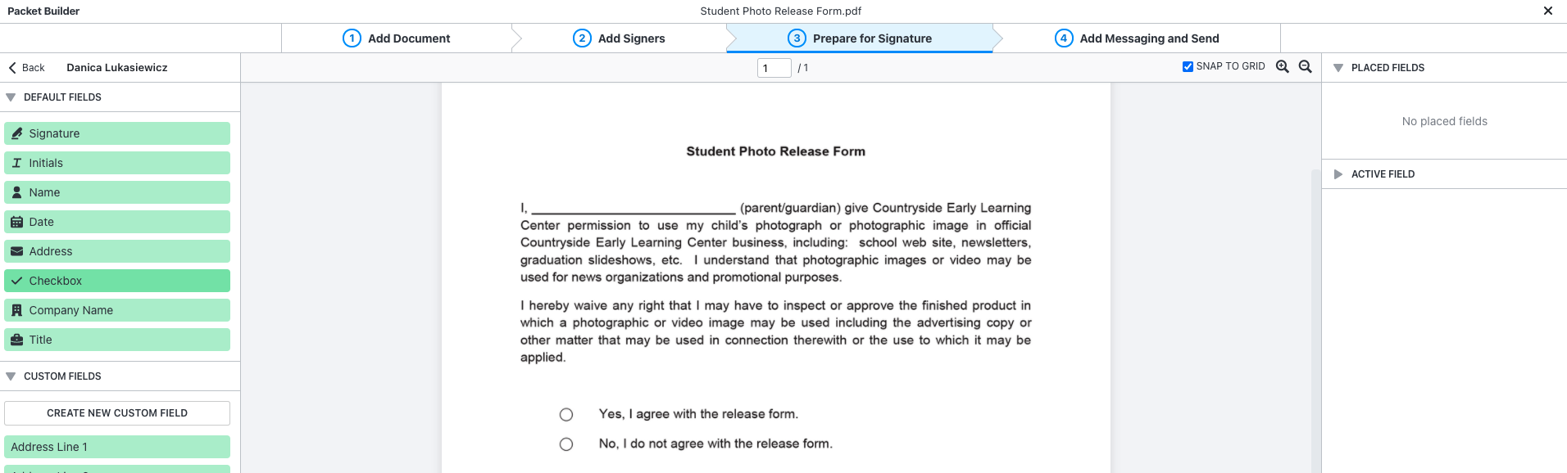Pick the Name person icon
The height and width of the screenshot is (473, 1567).
tap(16, 192)
